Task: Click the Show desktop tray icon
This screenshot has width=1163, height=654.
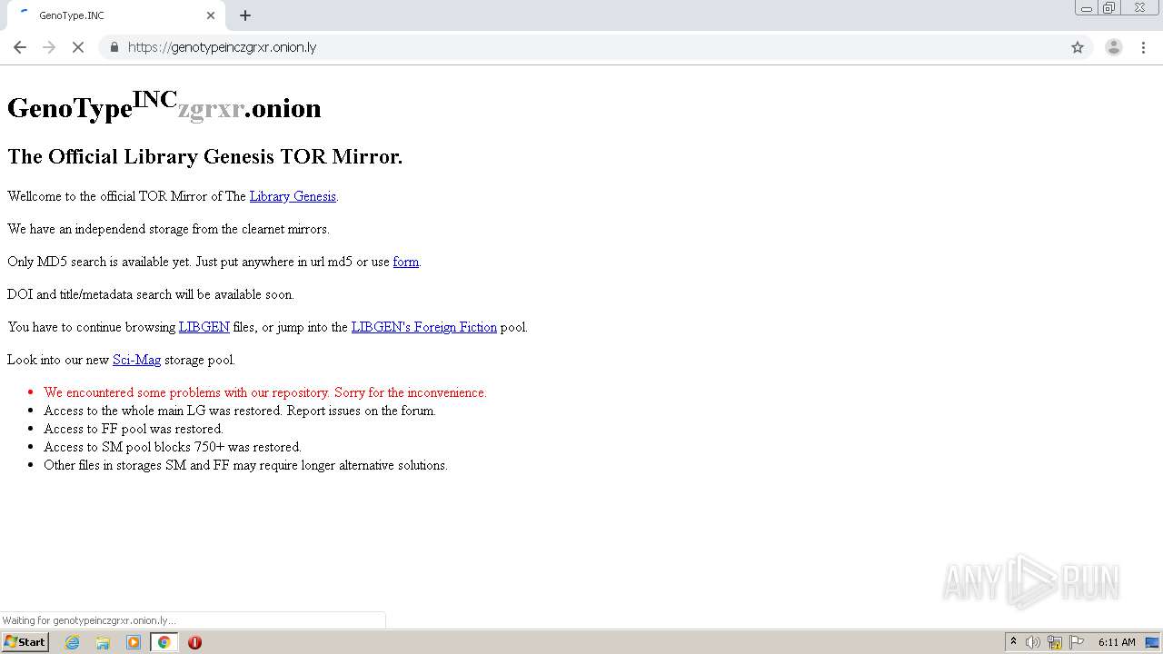Action: (x=1153, y=642)
